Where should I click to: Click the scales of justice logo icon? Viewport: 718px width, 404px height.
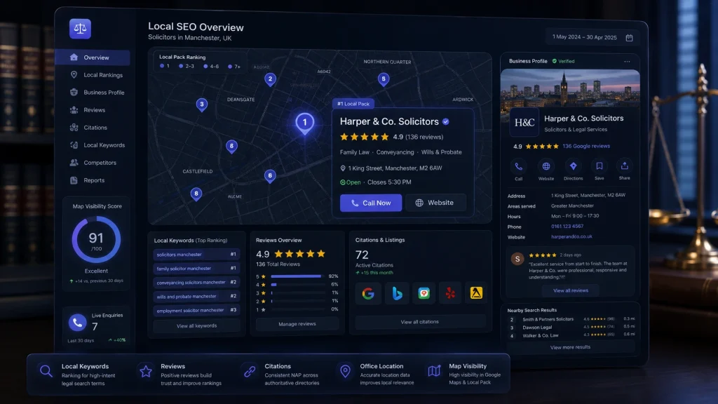coord(80,29)
